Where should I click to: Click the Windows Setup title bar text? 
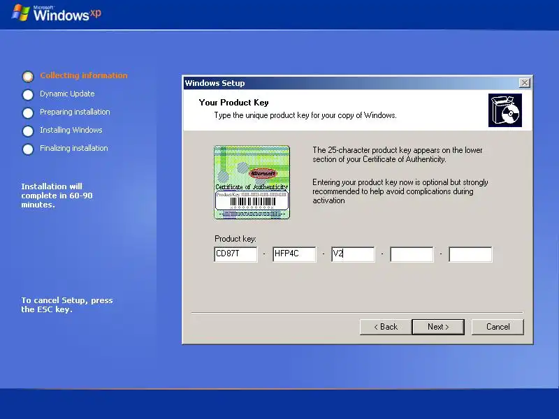[215, 83]
